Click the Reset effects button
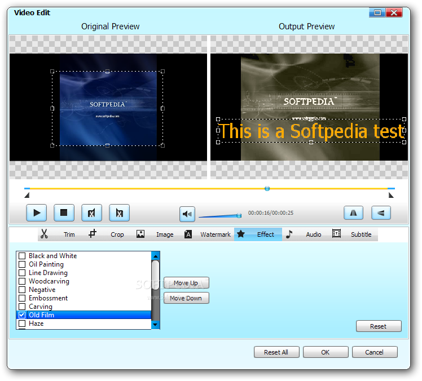 (379, 326)
